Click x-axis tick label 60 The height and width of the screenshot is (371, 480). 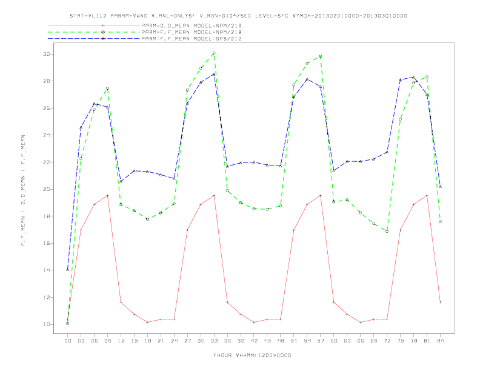coord(334,341)
